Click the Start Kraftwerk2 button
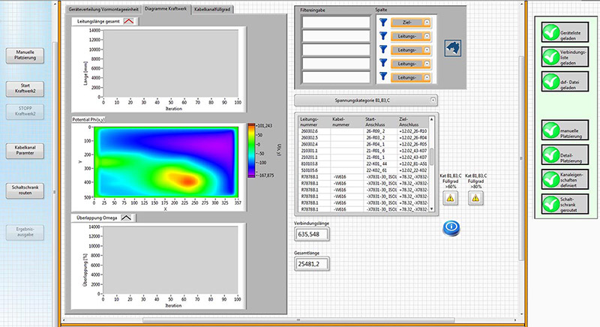 [25, 88]
